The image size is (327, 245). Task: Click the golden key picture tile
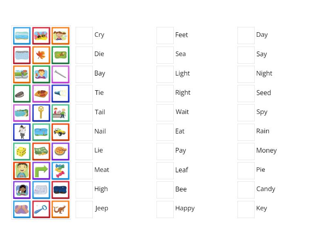point(41,113)
